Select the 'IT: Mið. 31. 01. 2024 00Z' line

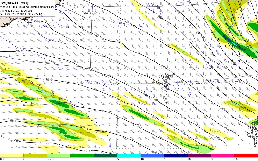tap(16, 10)
